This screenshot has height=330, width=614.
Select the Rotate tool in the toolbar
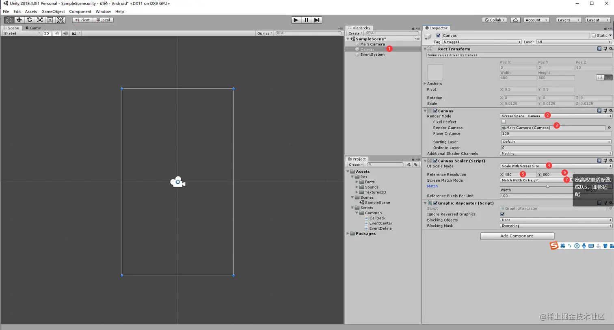pyautogui.click(x=30, y=20)
